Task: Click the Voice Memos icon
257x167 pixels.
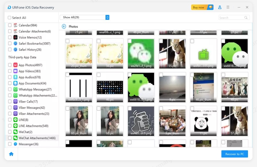Action: pos(15,37)
